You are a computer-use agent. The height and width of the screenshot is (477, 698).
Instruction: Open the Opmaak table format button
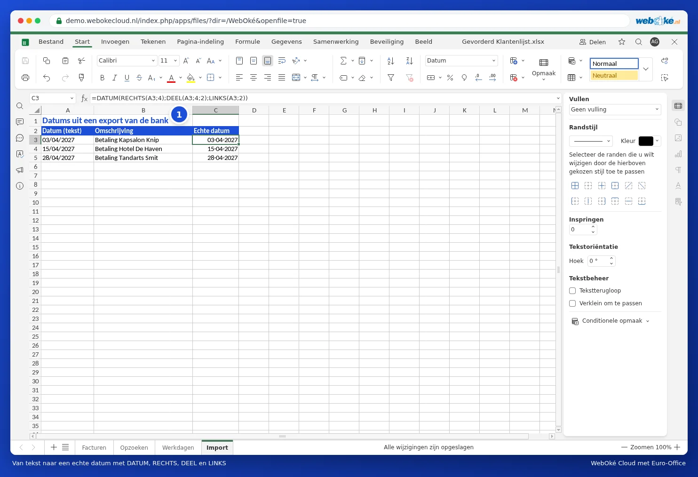pyautogui.click(x=544, y=69)
